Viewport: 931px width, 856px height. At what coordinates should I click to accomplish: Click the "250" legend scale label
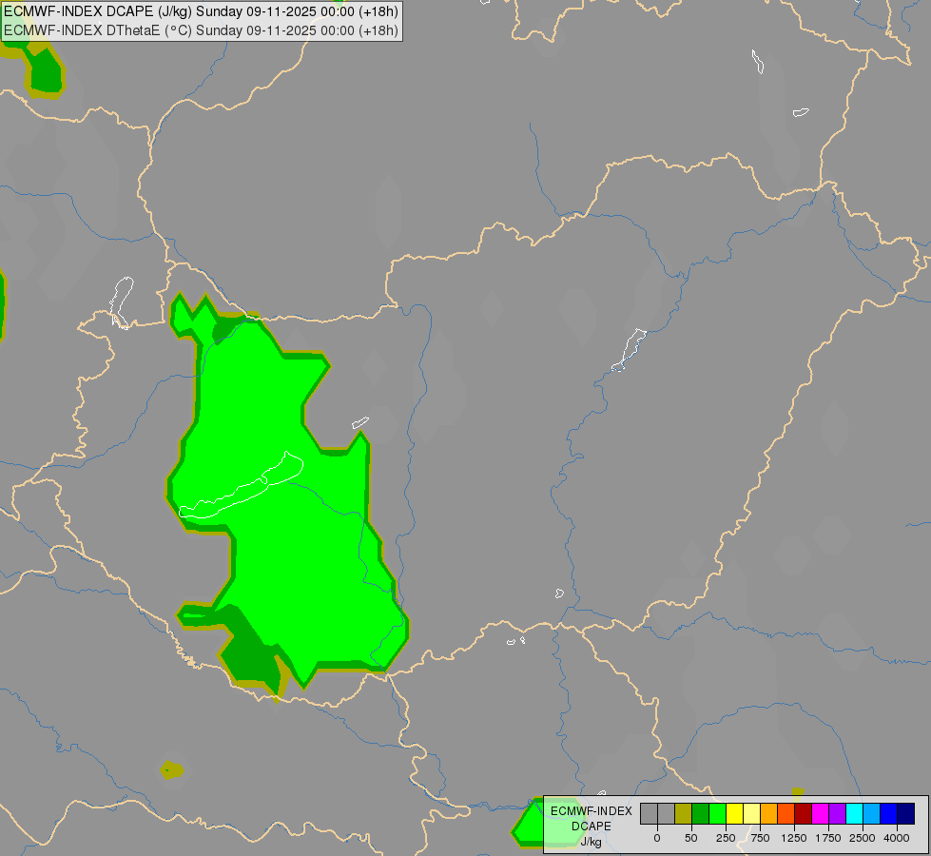726,838
